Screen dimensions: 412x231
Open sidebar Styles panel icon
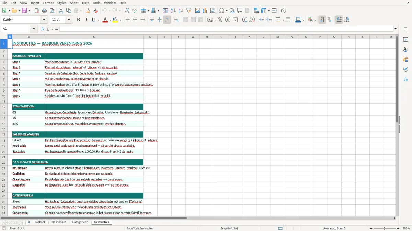(x=405, y=49)
